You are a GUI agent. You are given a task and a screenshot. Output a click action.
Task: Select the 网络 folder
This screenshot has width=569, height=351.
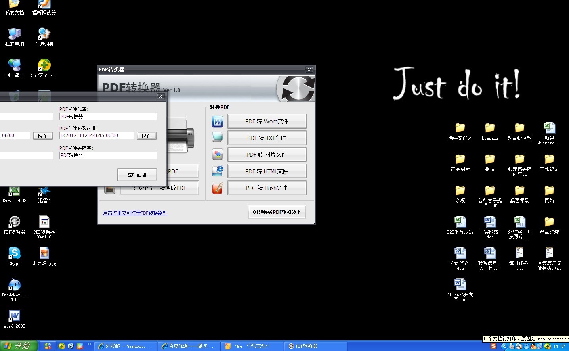(549, 194)
